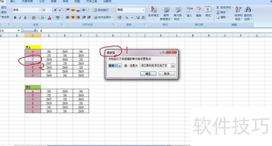Open 查找和选择 binoculars icon
The image size is (272, 146).
[x=248, y=13]
